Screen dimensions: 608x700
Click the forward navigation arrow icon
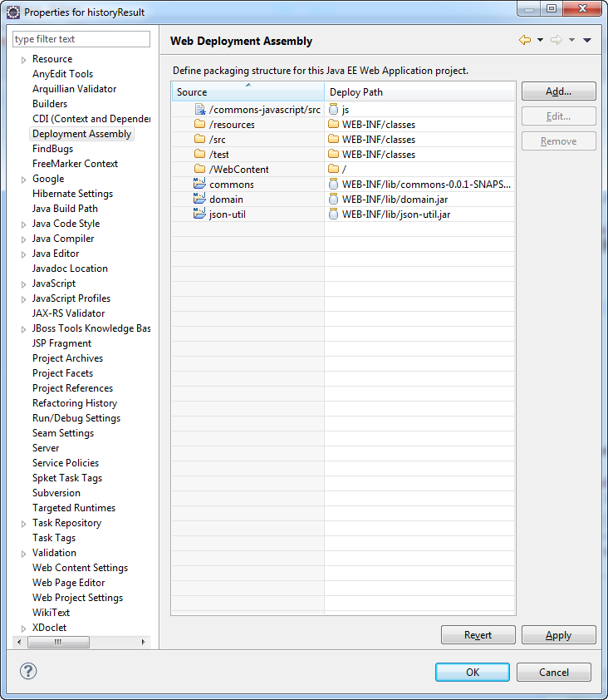click(x=556, y=40)
